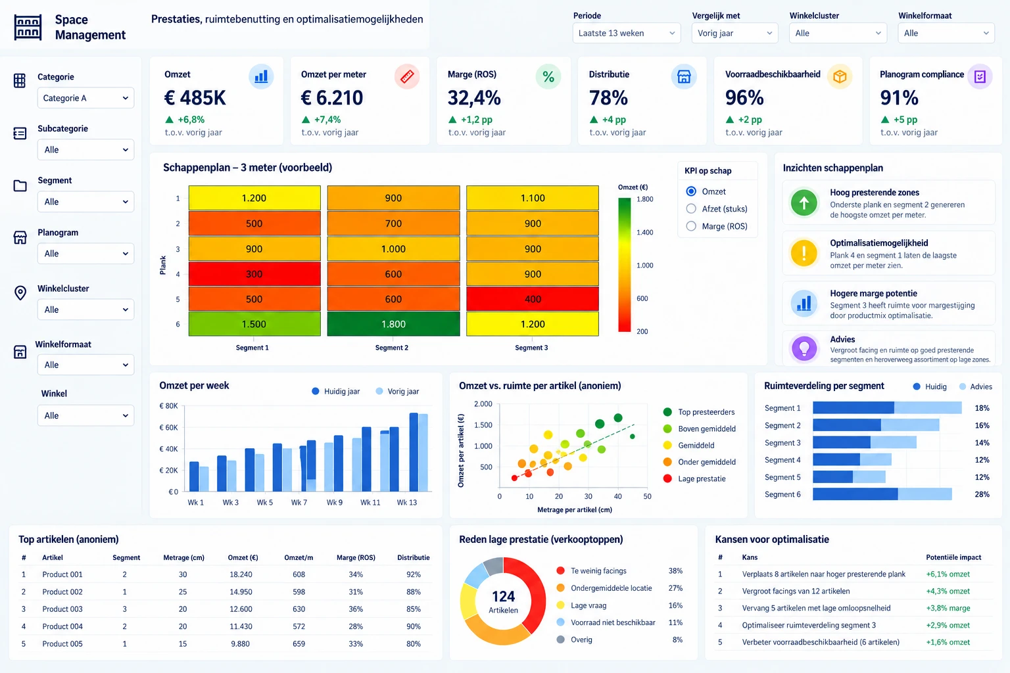Screen dimensions: 1010x673
Task: Open the Subcategorie dropdown in sidebar
Action: [x=85, y=150]
